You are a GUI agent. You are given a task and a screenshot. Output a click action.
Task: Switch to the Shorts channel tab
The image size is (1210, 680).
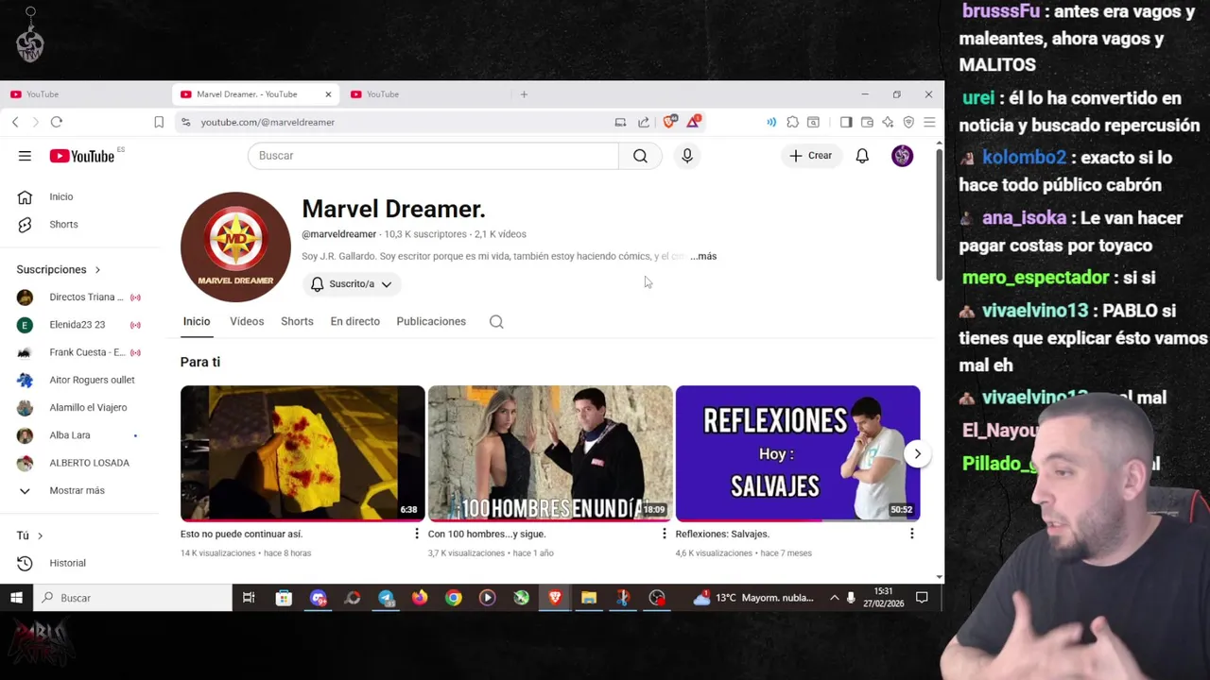[x=297, y=322]
